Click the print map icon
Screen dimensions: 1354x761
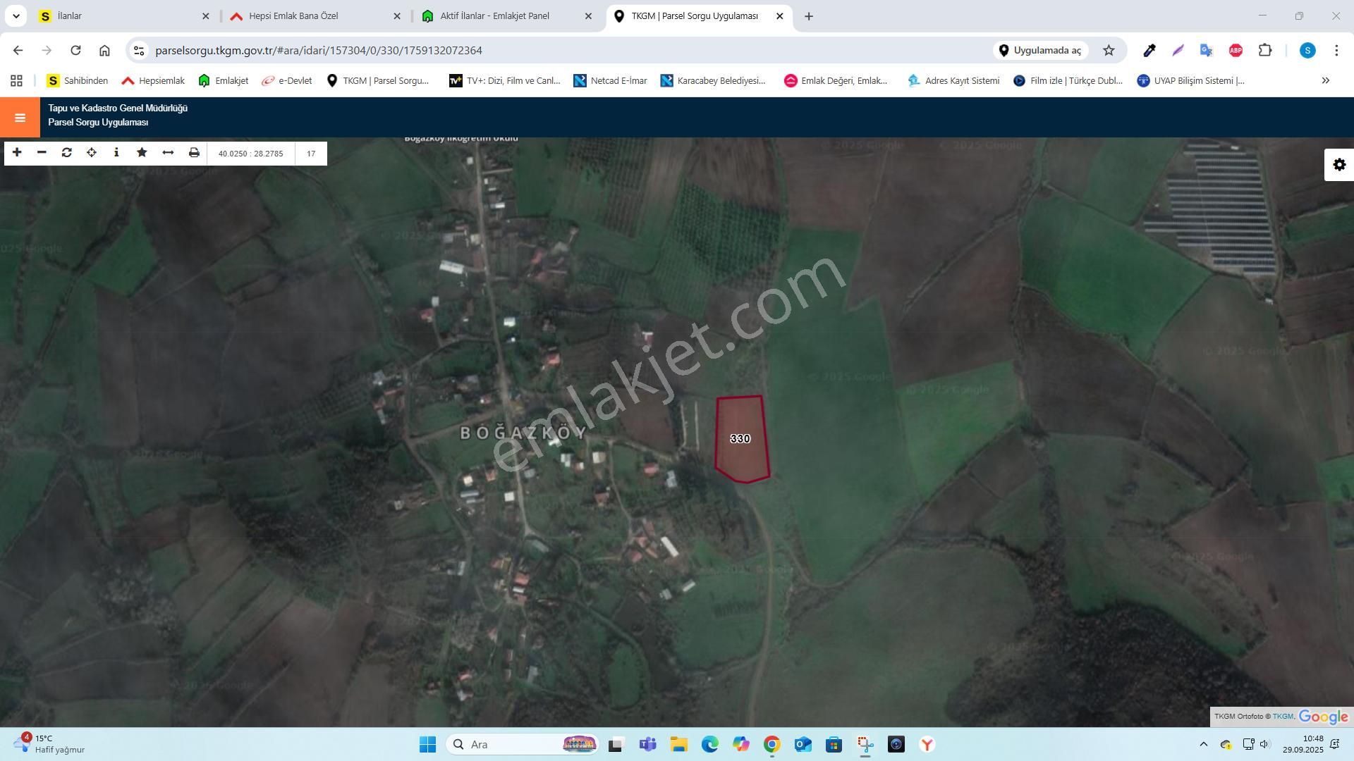click(194, 153)
